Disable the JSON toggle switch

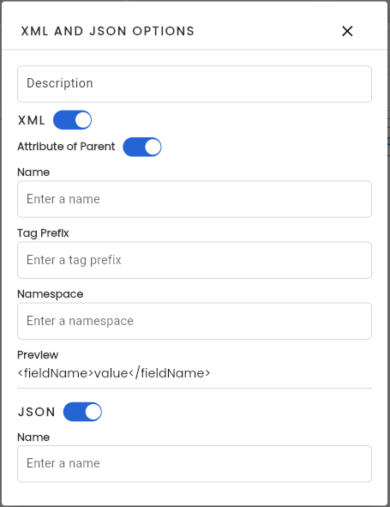[82, 412]
